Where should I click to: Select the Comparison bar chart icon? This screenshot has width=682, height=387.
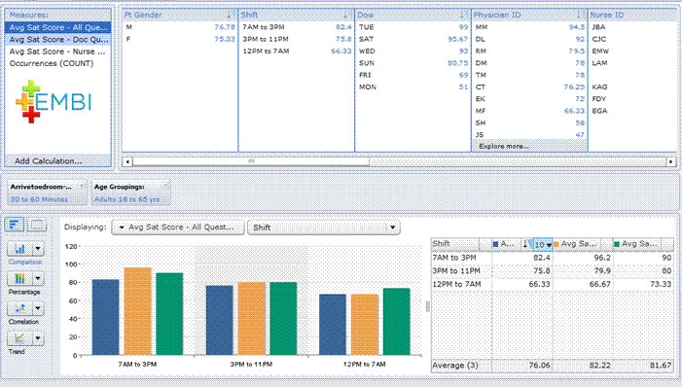[19, 249]
